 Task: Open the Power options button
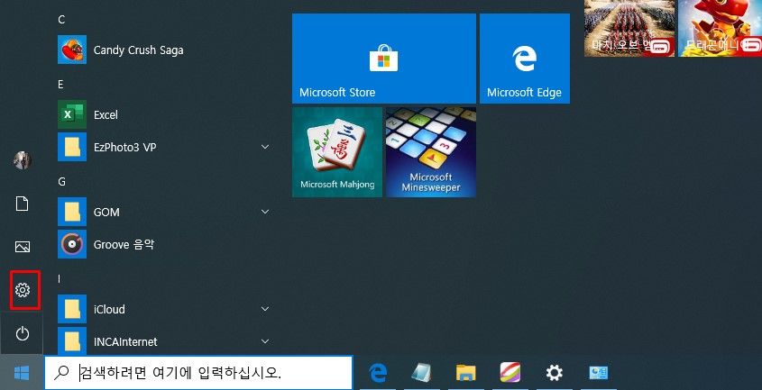(23, 333)
